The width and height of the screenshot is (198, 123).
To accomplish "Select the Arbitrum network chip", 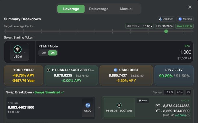I will [x=166, y=19].
